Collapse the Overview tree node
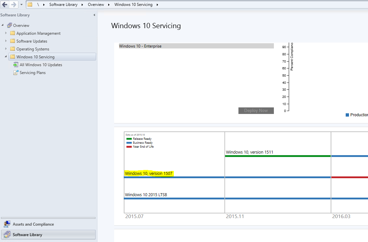 click(x=3, y=25)
